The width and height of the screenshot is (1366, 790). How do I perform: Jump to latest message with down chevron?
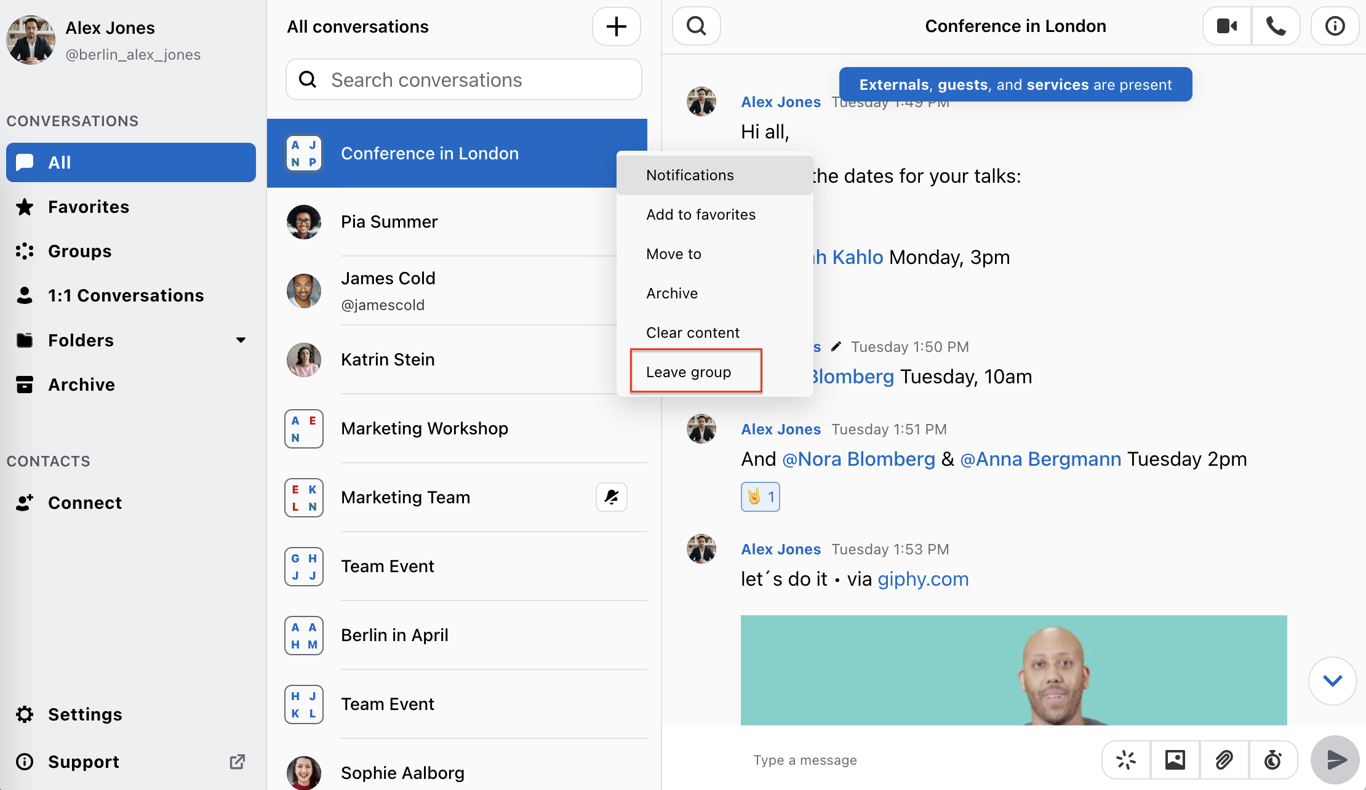[1332, 681]
